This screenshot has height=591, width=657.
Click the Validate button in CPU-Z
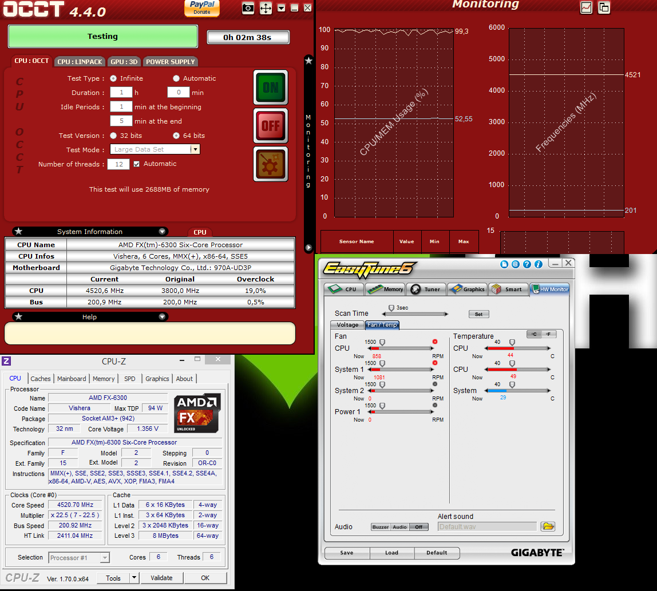point(161,578)
